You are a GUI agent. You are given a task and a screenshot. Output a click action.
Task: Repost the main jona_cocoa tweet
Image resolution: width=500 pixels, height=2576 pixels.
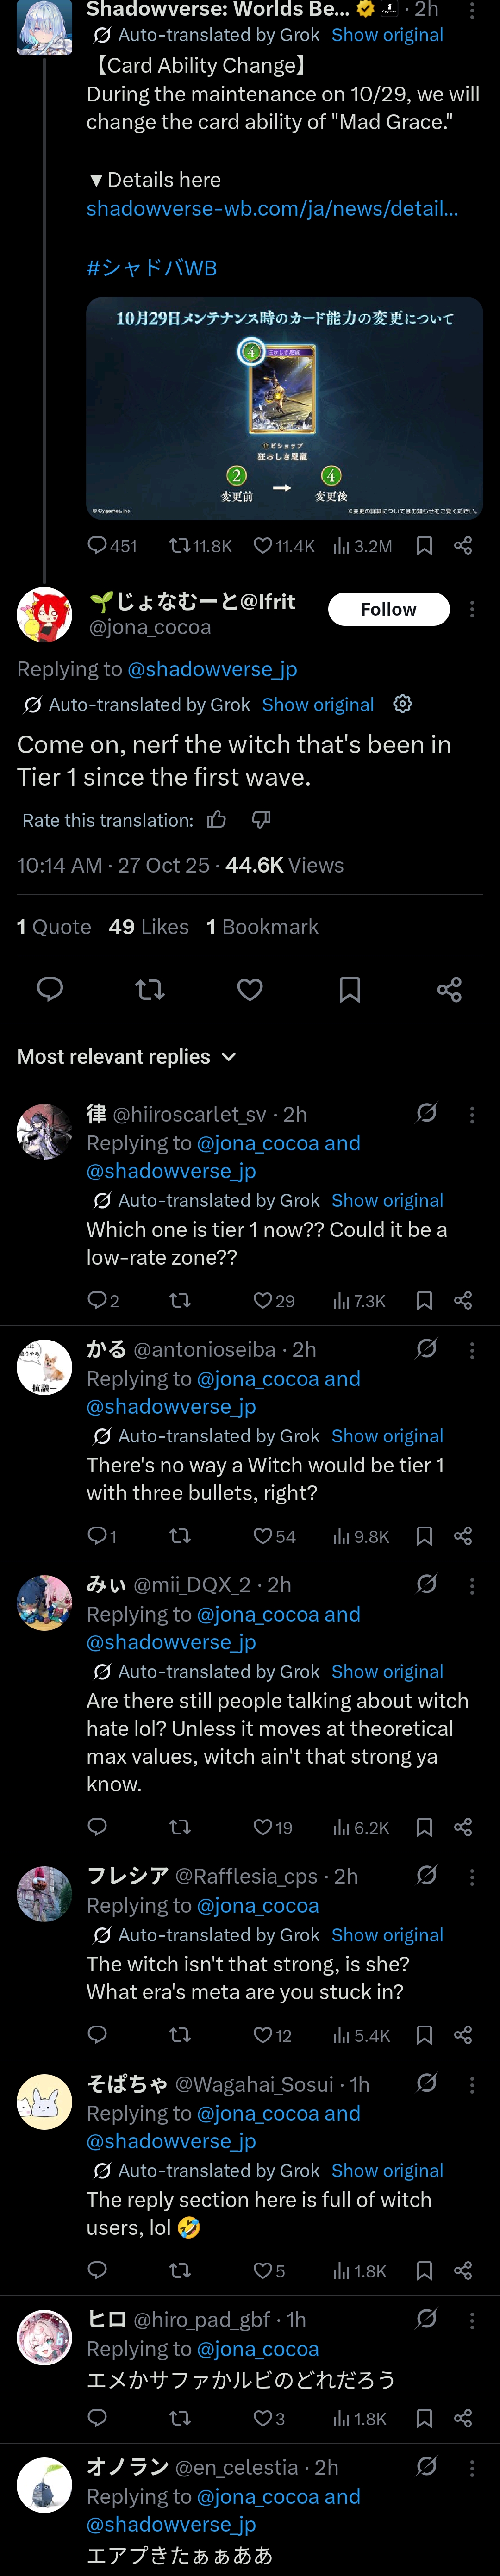(150, 989)
